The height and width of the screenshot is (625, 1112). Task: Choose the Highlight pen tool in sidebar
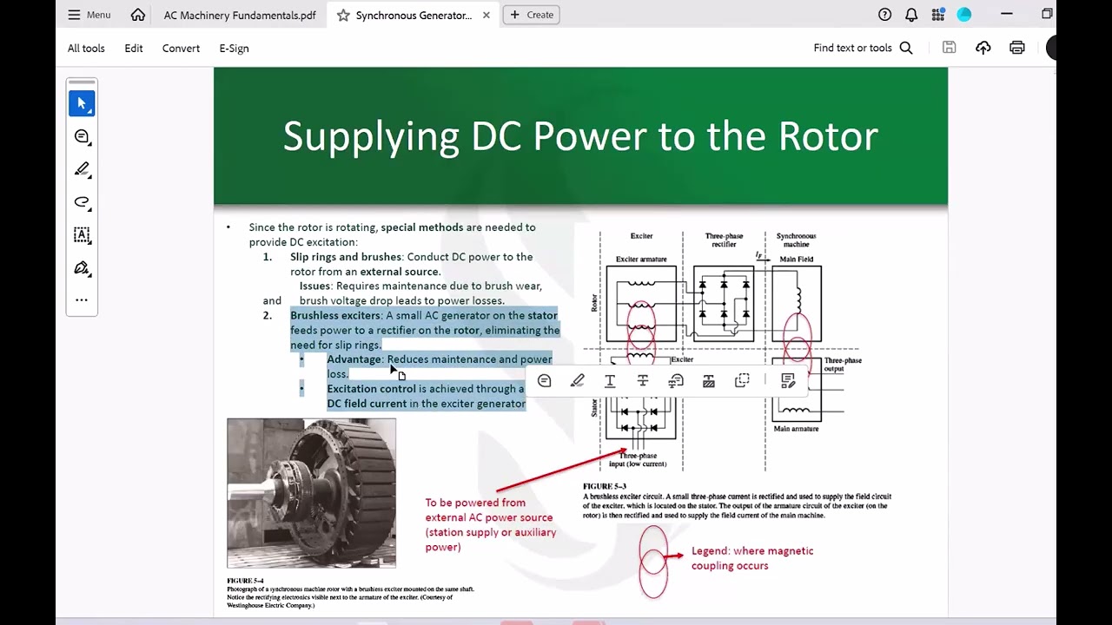(x=82, y=169)
